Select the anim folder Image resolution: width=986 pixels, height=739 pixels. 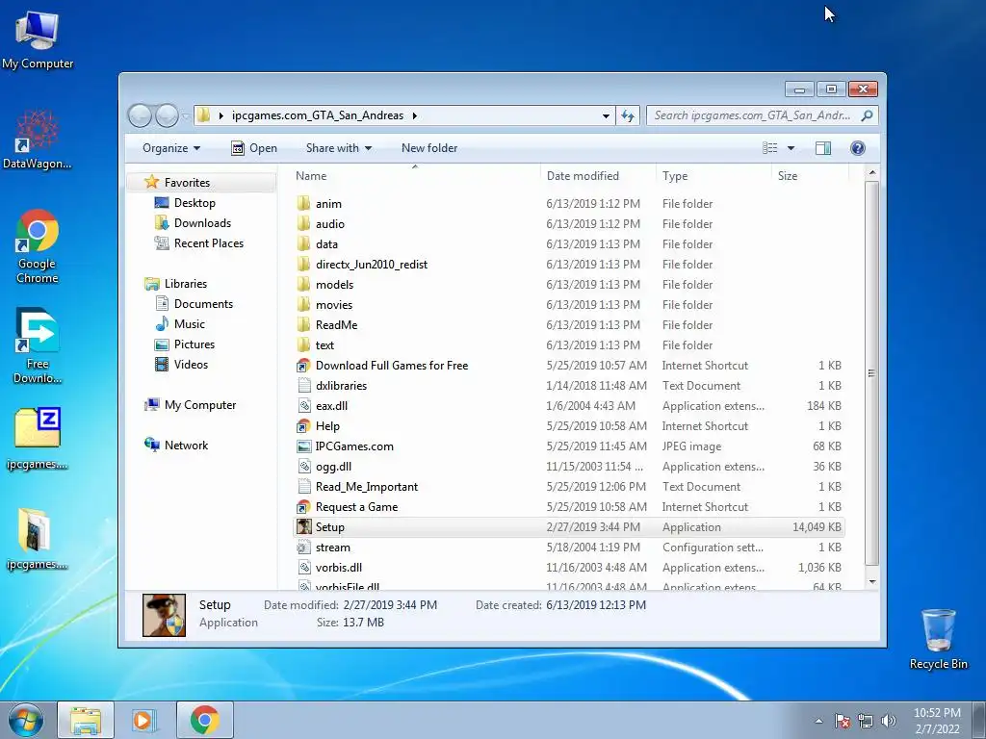pyautogui.click(x=568, y=204)
